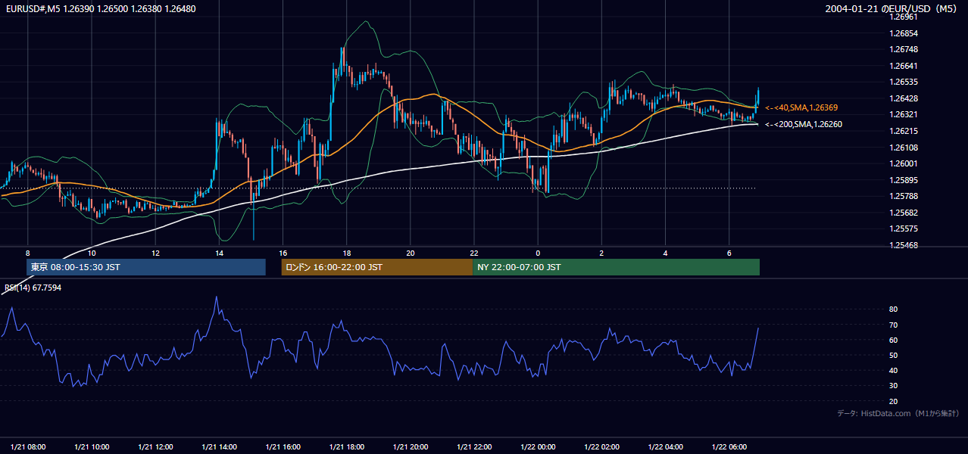968x454 pixels.
Task: Click price axis value 1.25682
Action: point(904,213)
